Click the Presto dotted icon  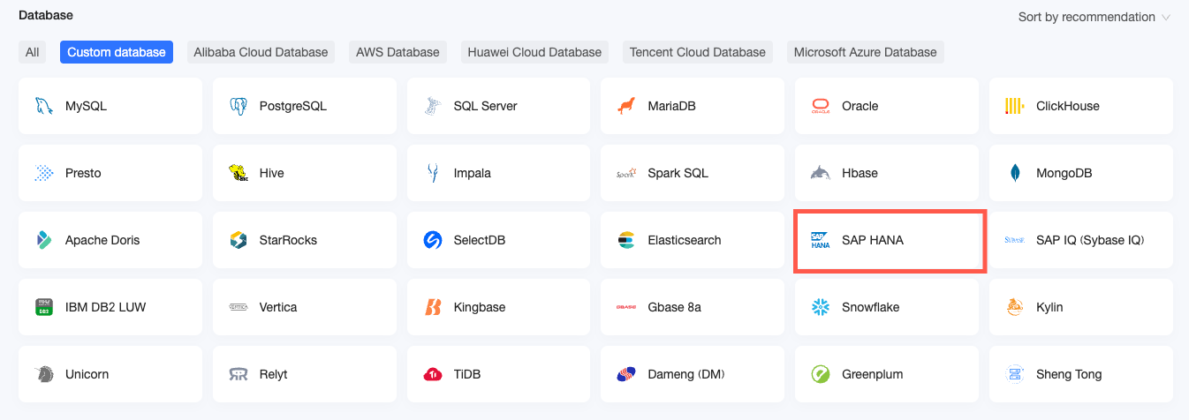pyautogui.click(x=43, y=173)
